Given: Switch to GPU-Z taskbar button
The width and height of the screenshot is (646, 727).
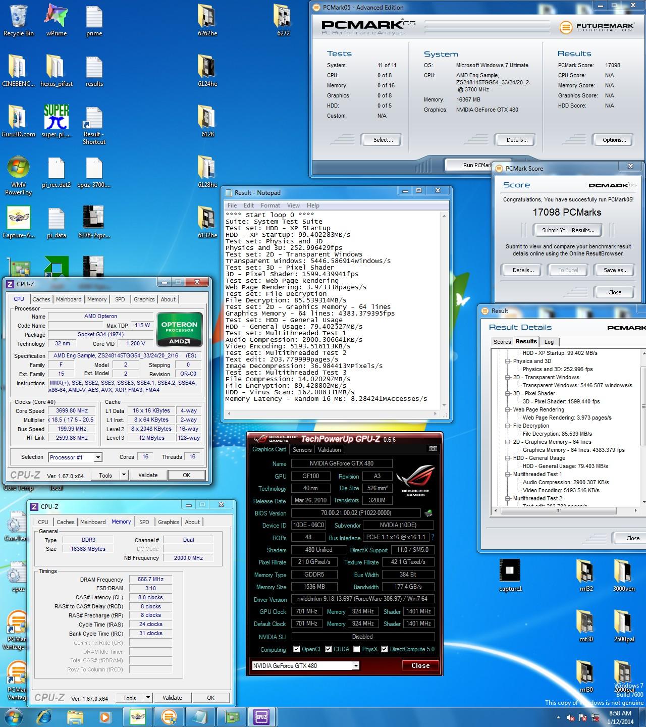Looking at the screenshot, I should pos(231,716).
